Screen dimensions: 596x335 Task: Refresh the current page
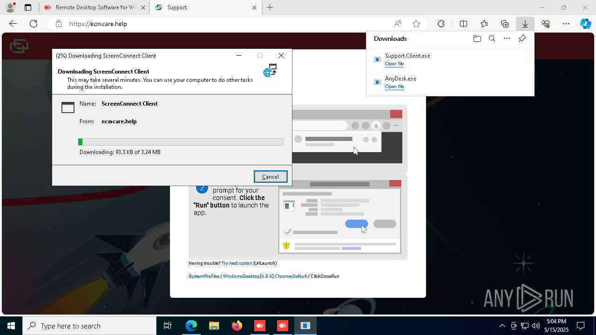(x=34, y=24)
